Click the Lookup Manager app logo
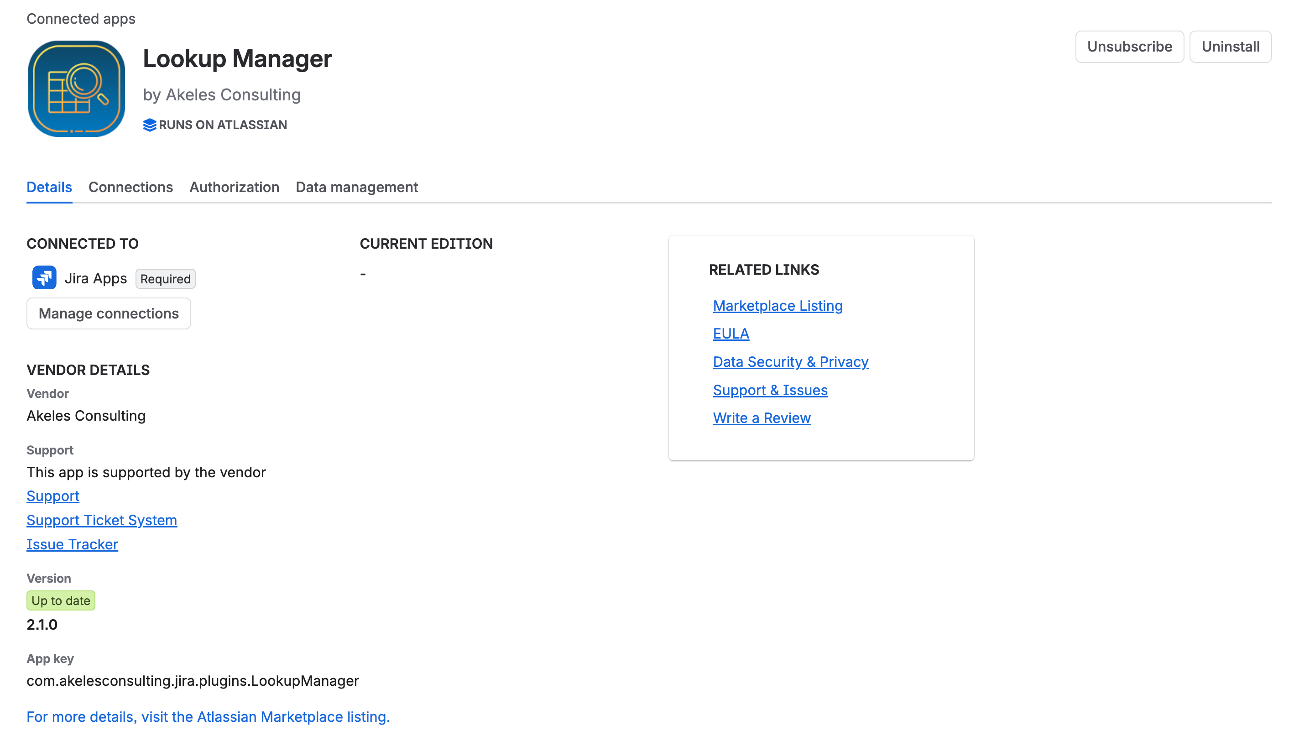This screenshot has height=741, width=1294. [x=76, y=89]
